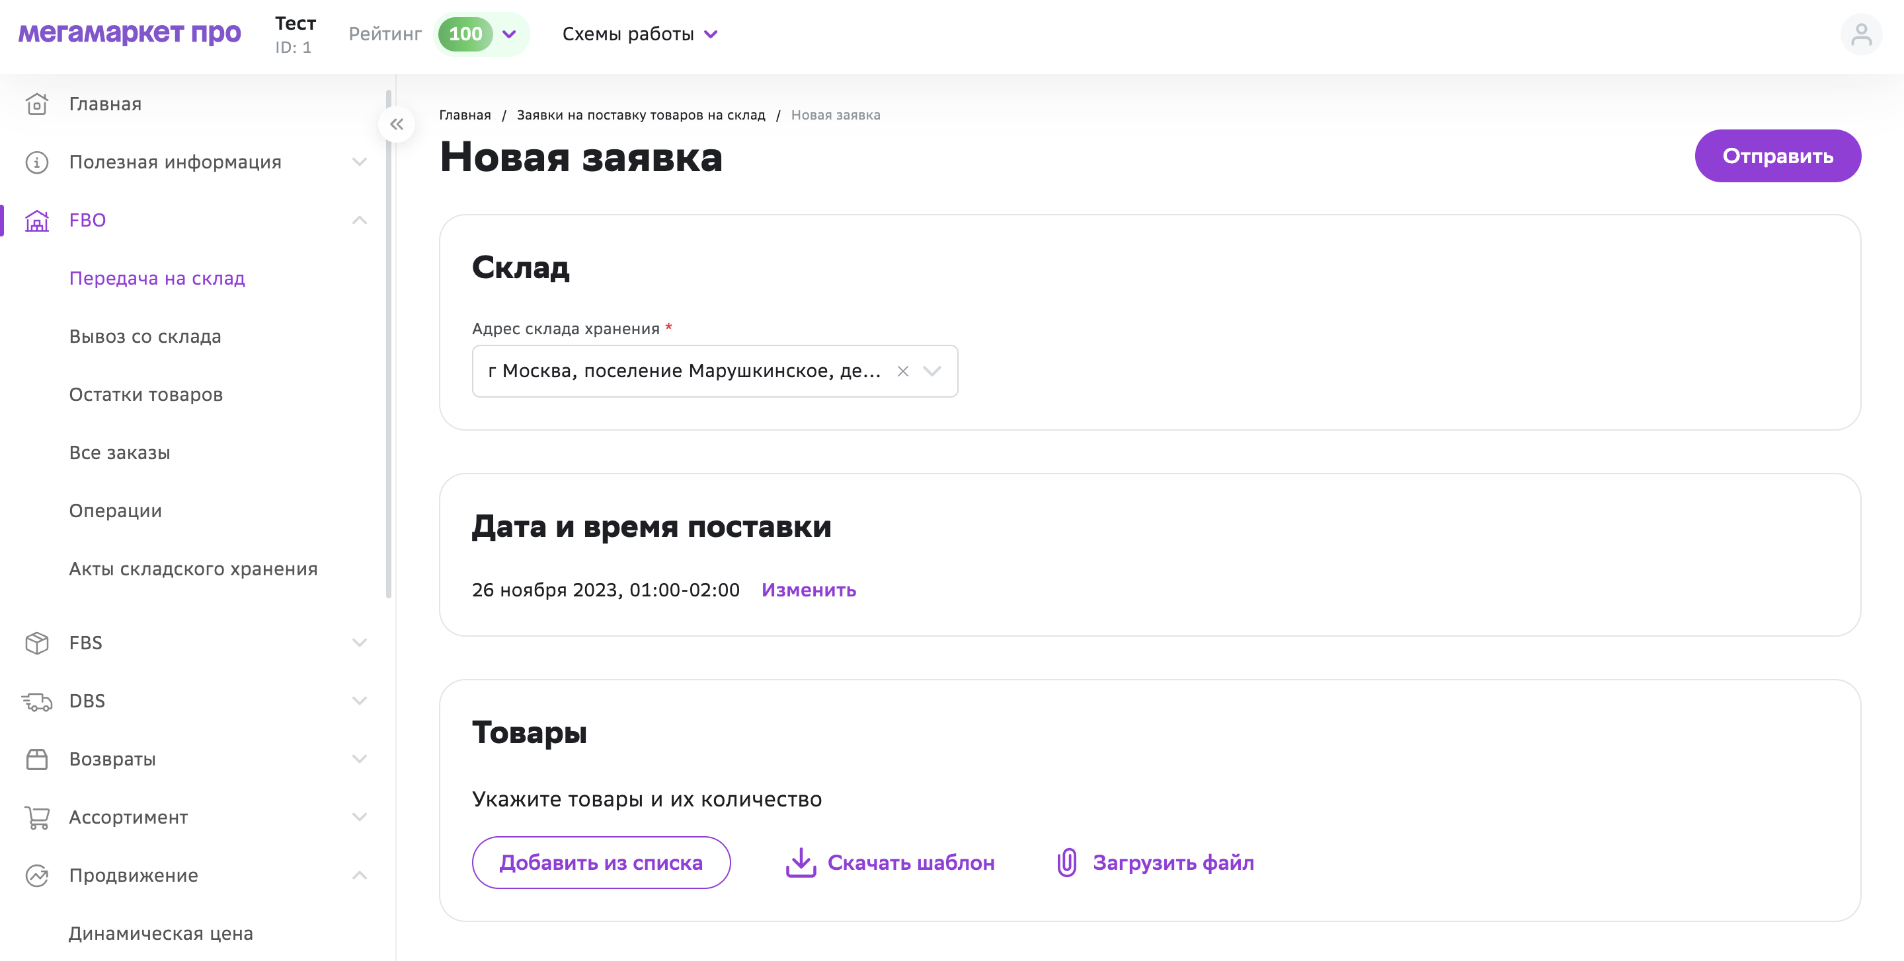This screenshot has width=1904, height=961.
Task: Click Скачать шаблон link text
Action: [910, 863]
